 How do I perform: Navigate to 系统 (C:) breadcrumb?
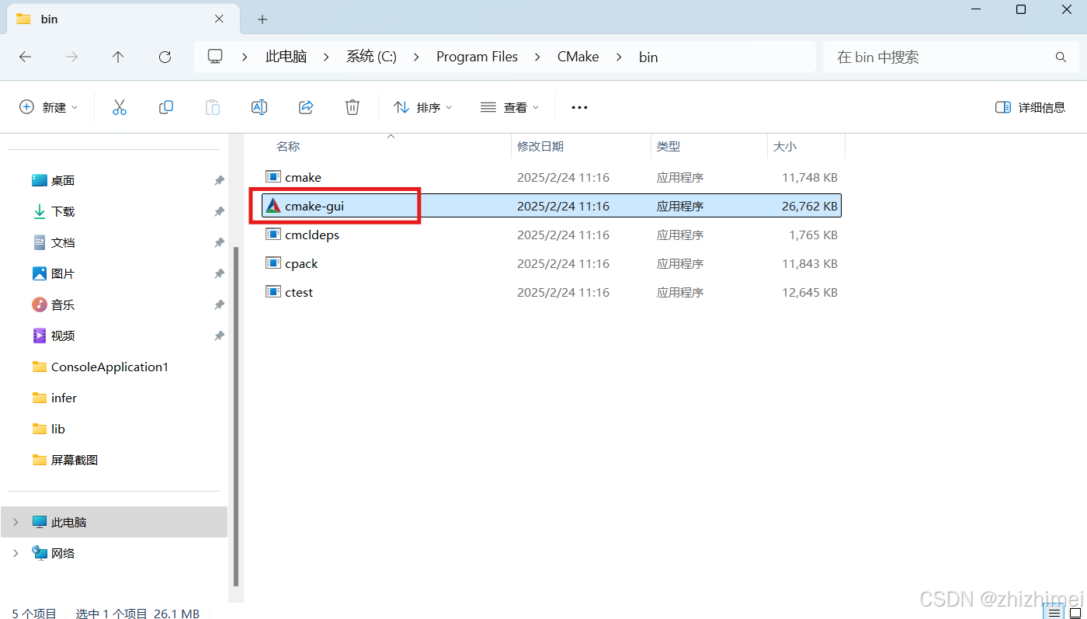(371, 57)
